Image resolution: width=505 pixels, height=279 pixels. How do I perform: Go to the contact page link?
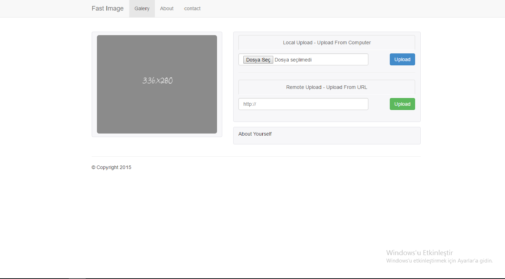pyautogui.click(x=192, y=8)
